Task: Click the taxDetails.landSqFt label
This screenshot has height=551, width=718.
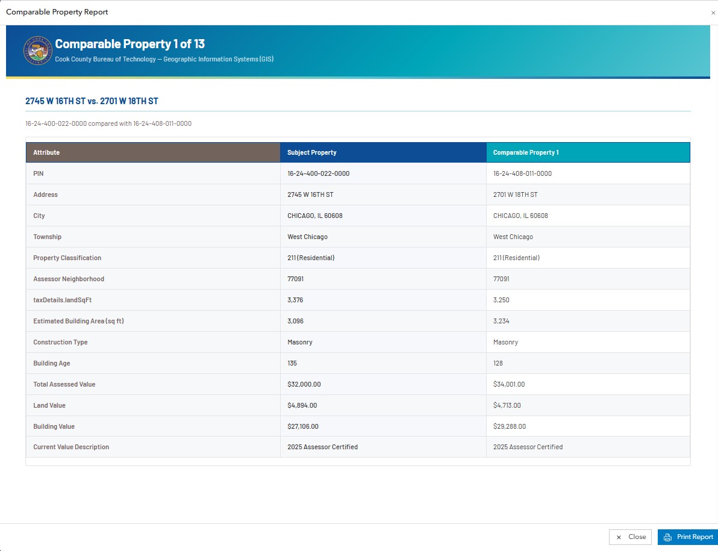Action: pyautogui.click(x=62, y=300)
